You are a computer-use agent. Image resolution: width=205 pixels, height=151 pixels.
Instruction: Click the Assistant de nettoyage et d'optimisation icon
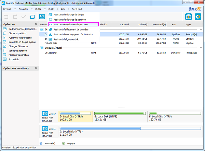(50, 34)
